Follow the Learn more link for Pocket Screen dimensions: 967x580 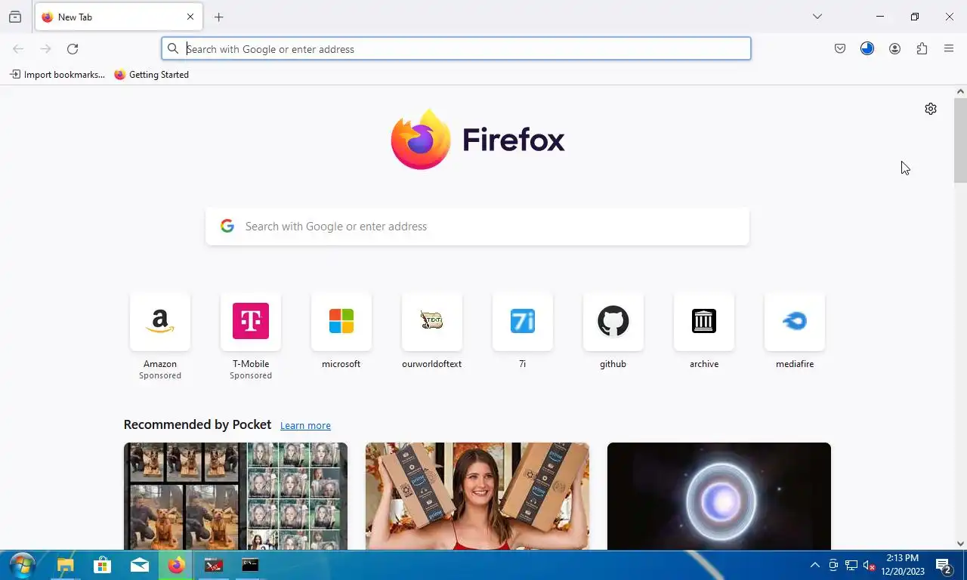(305, 426)
